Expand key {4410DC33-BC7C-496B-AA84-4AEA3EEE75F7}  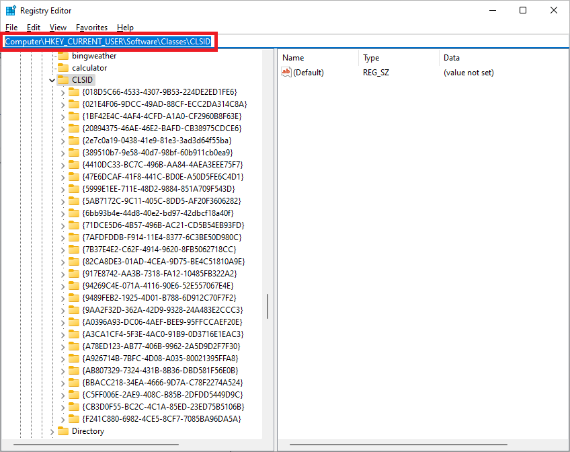coord(63,165)
